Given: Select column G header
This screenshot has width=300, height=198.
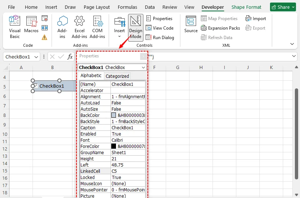Looking at the screenshot, I should [x=177, y=68].
